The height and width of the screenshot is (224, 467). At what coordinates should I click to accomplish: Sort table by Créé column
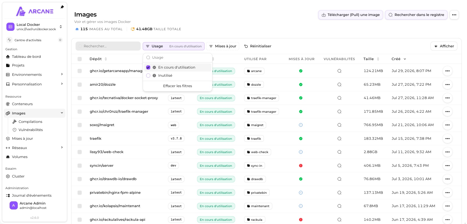(399, 59)
